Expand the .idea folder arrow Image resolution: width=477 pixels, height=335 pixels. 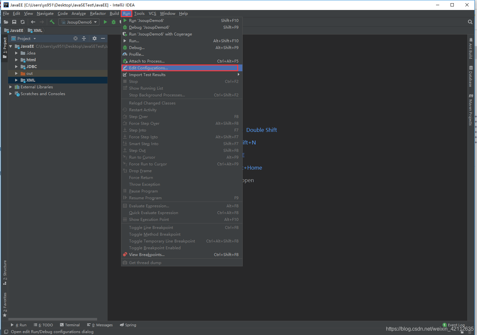point(16,53)
